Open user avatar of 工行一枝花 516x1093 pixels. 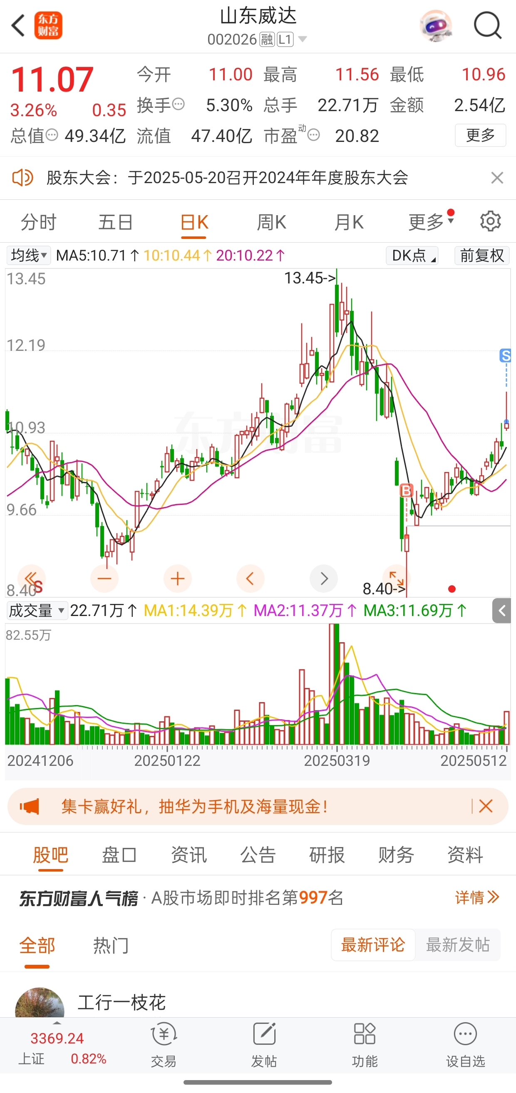(40, 1003)
